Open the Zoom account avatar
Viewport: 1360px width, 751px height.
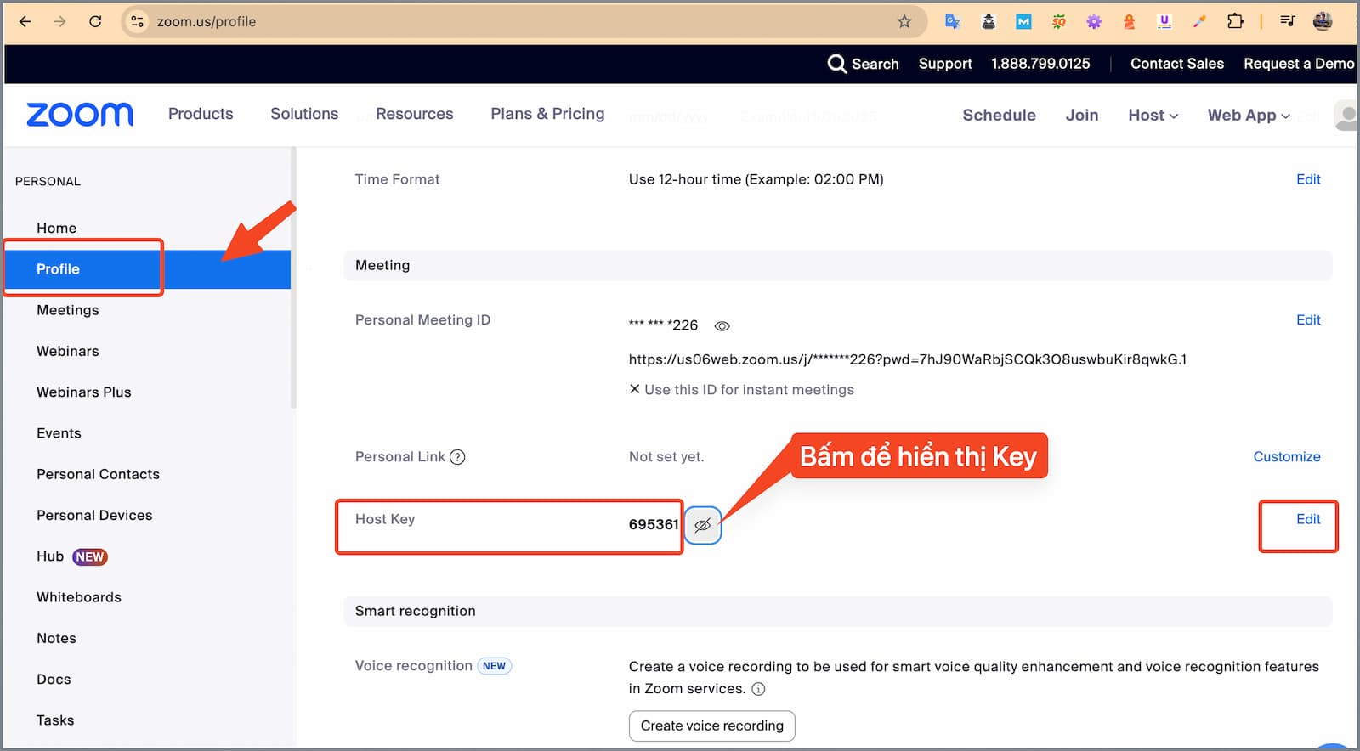(x=1346, y=116)
